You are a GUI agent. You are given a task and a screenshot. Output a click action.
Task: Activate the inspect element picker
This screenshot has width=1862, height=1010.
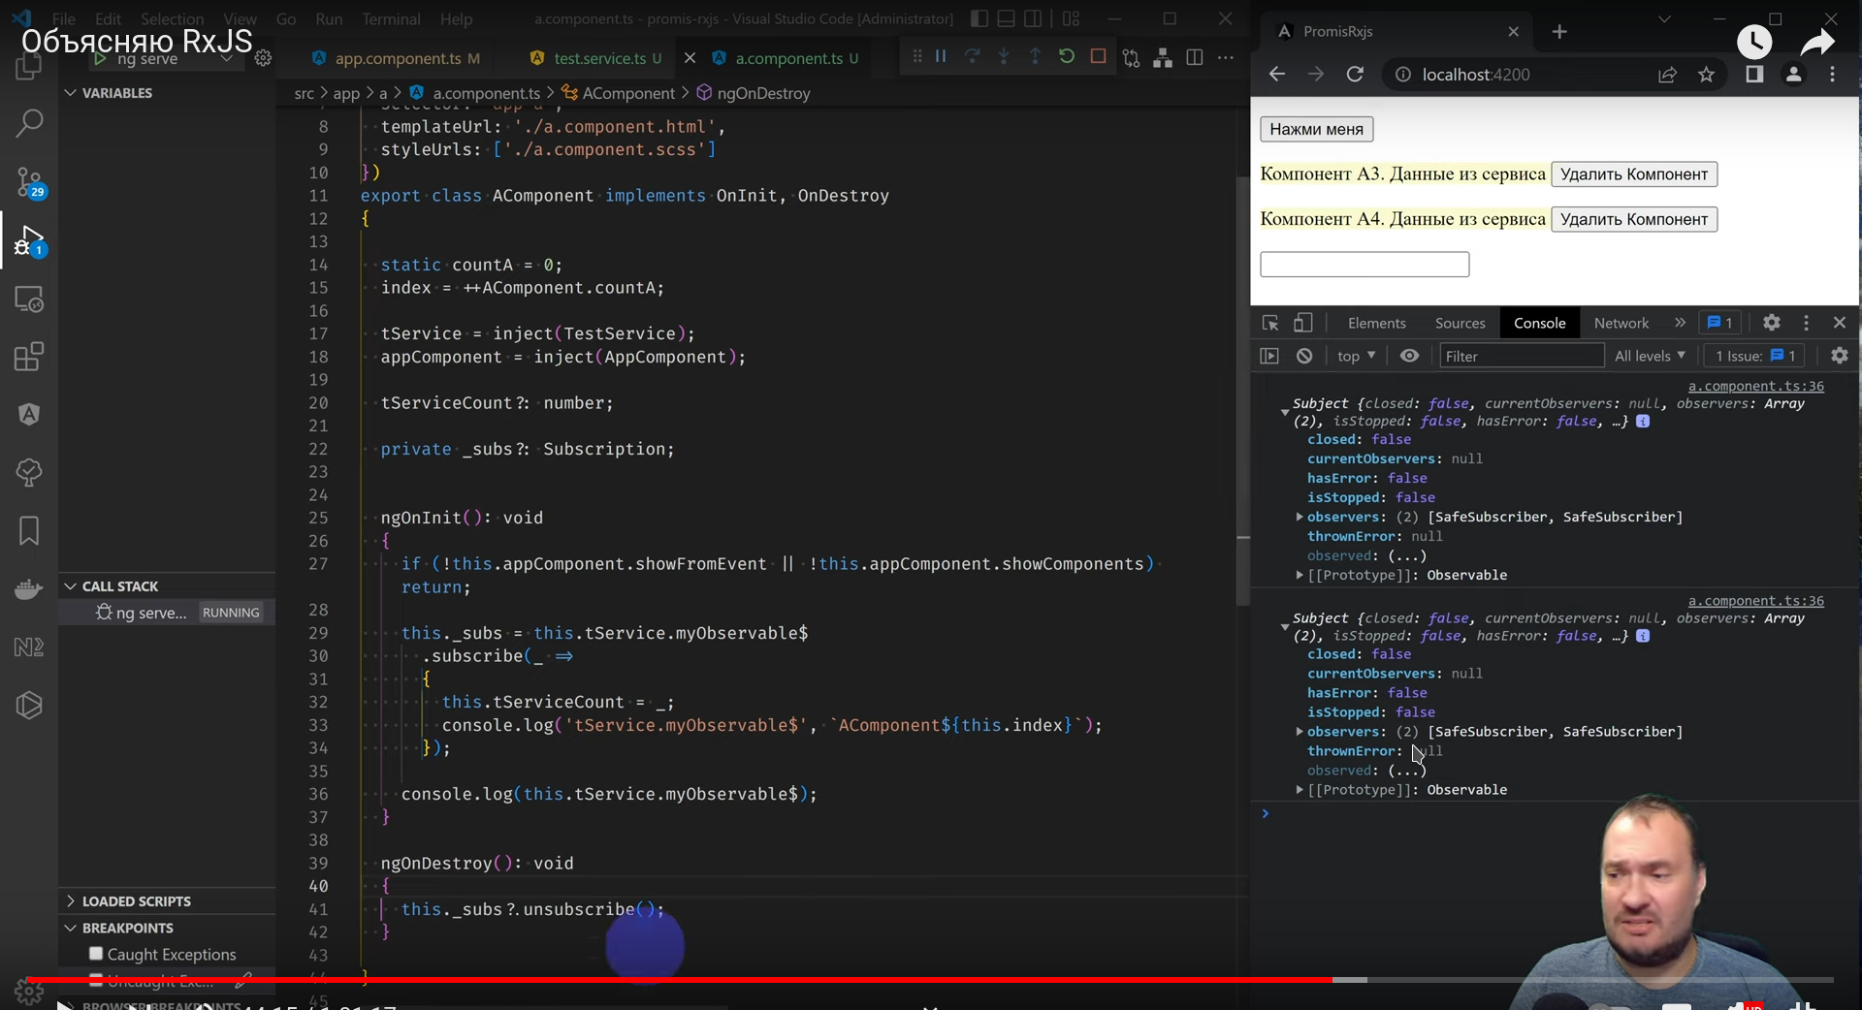[x=1270, y=323]
